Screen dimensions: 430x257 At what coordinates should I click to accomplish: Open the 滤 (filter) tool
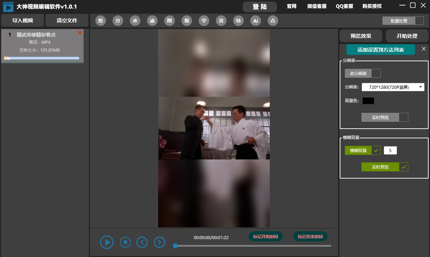152,21
